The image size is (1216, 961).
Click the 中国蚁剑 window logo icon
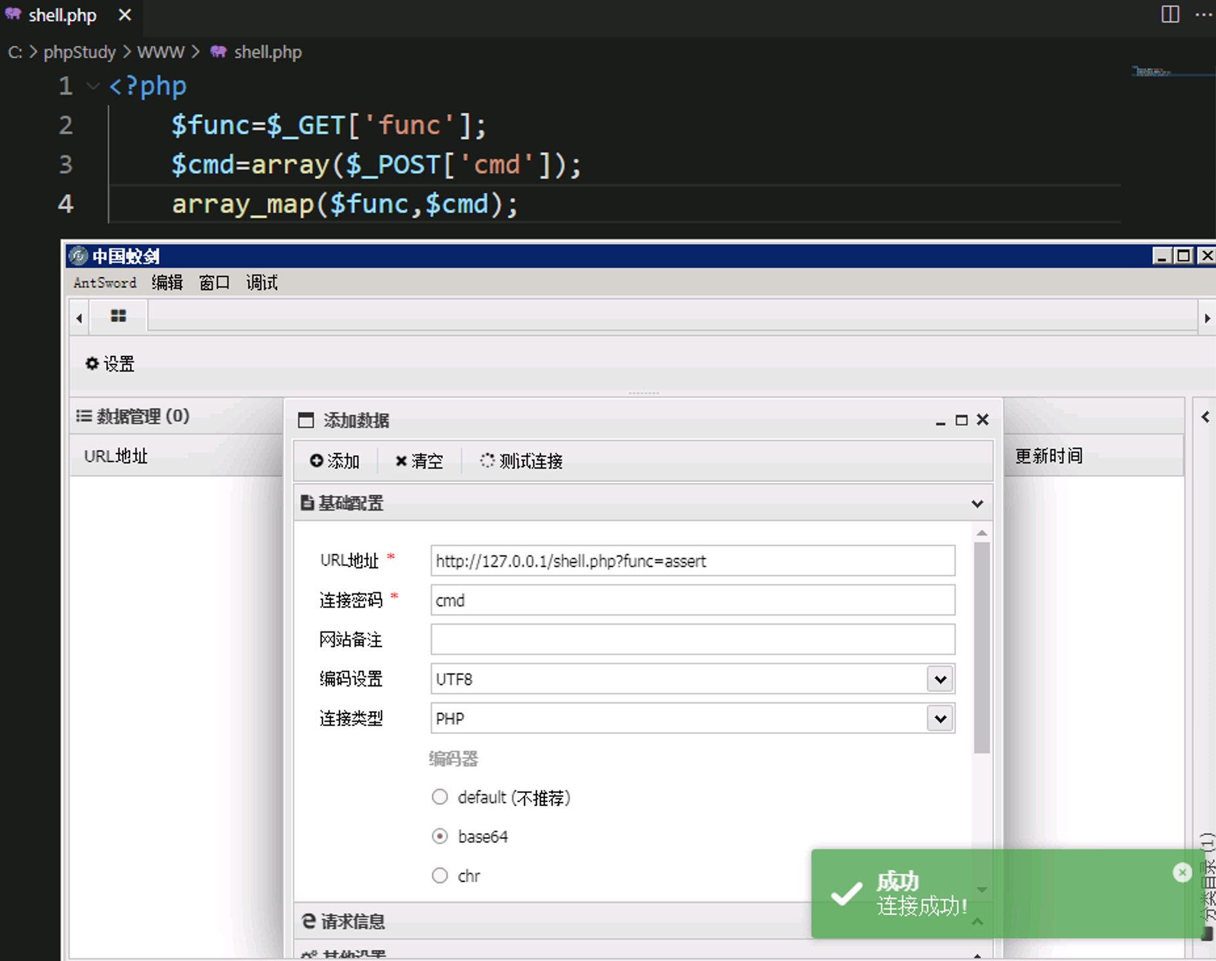78,255
